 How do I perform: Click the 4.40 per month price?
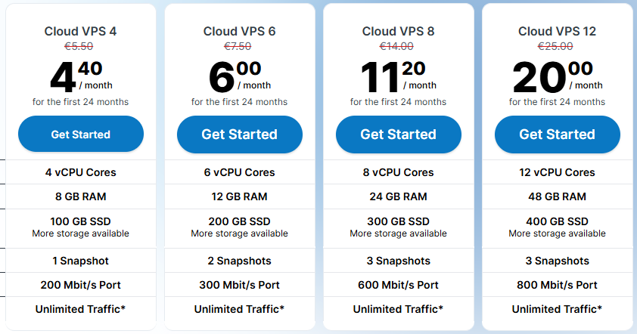pos(81,76)
